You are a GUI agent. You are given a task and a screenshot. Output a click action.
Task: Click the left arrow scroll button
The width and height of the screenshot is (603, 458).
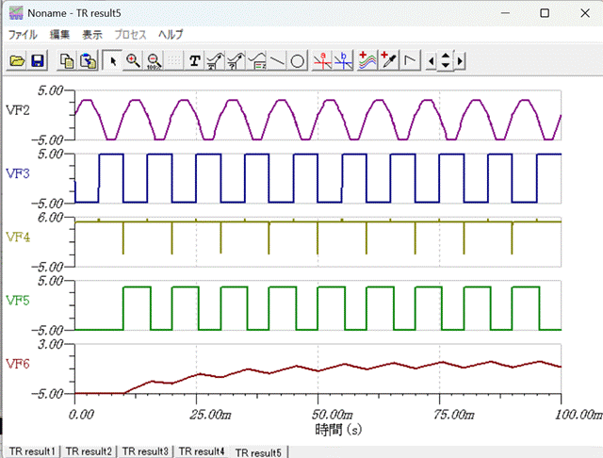pyautogui.click(x=432, y=60)
